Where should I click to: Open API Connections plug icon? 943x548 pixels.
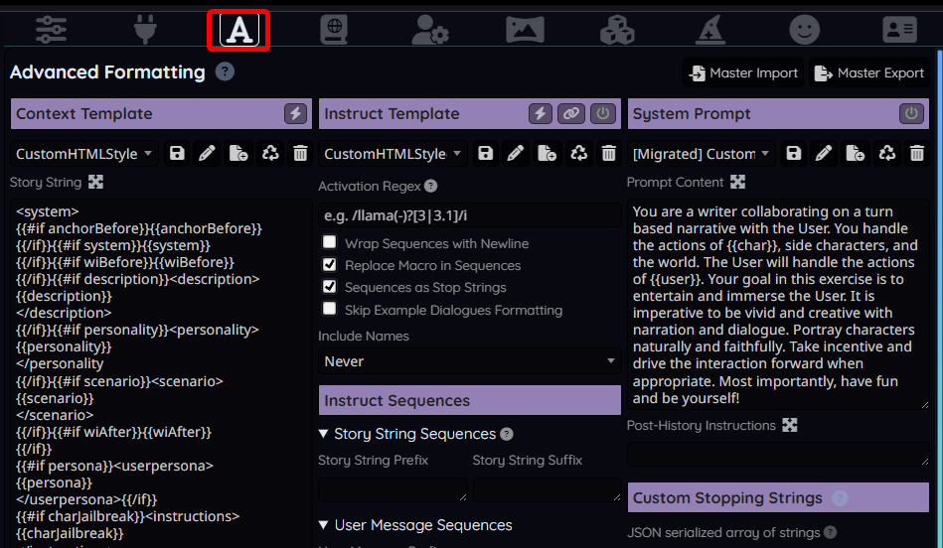pos(145,30)
